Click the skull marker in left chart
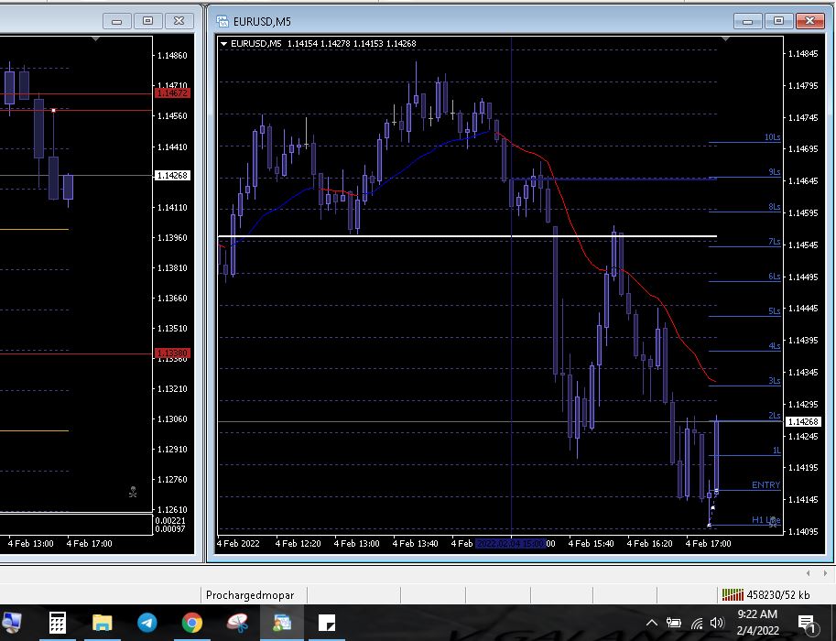 (x=133, y=492)
